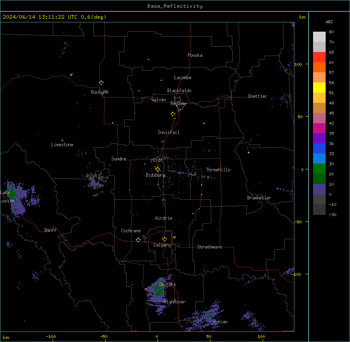Select the Banff label
The width and height of the screenshot is (350, 342).
50,230
